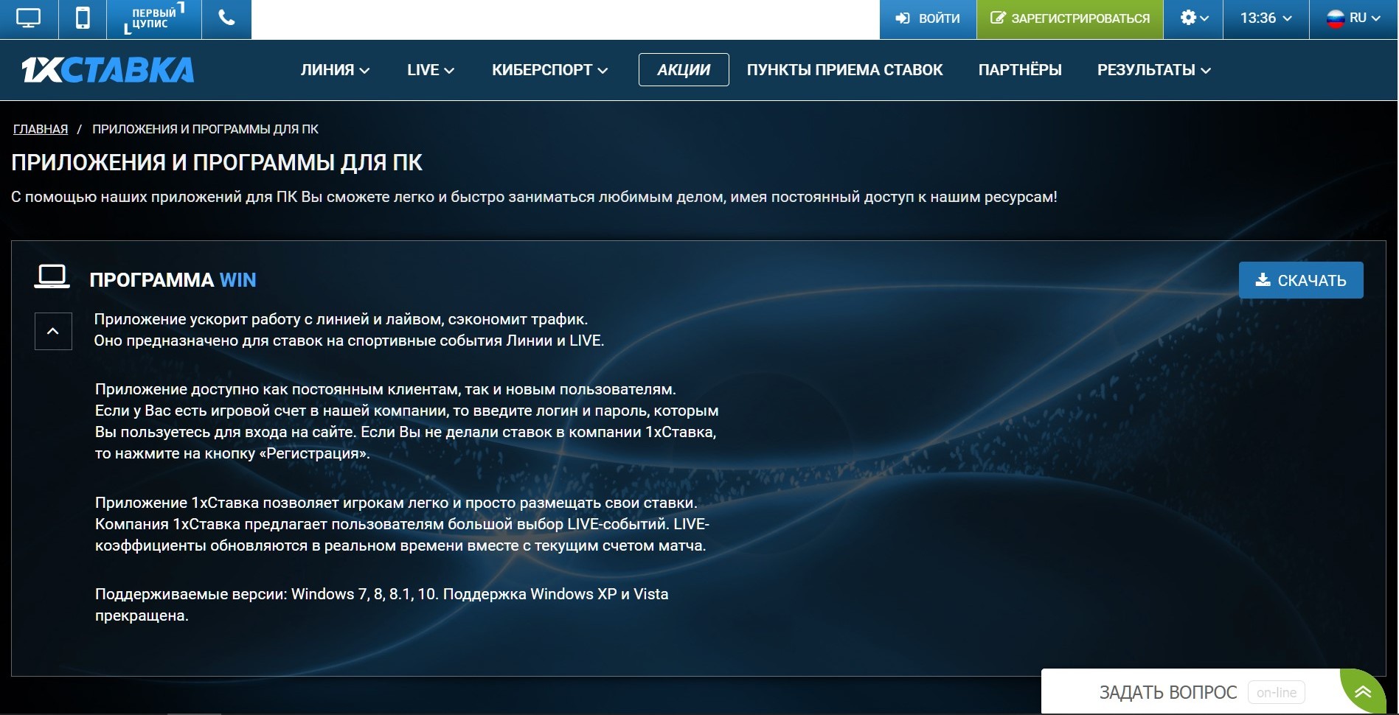Click the Программа WIN heading
Image resolution: width=1399 pixels, height=715 pixels.
173,280
